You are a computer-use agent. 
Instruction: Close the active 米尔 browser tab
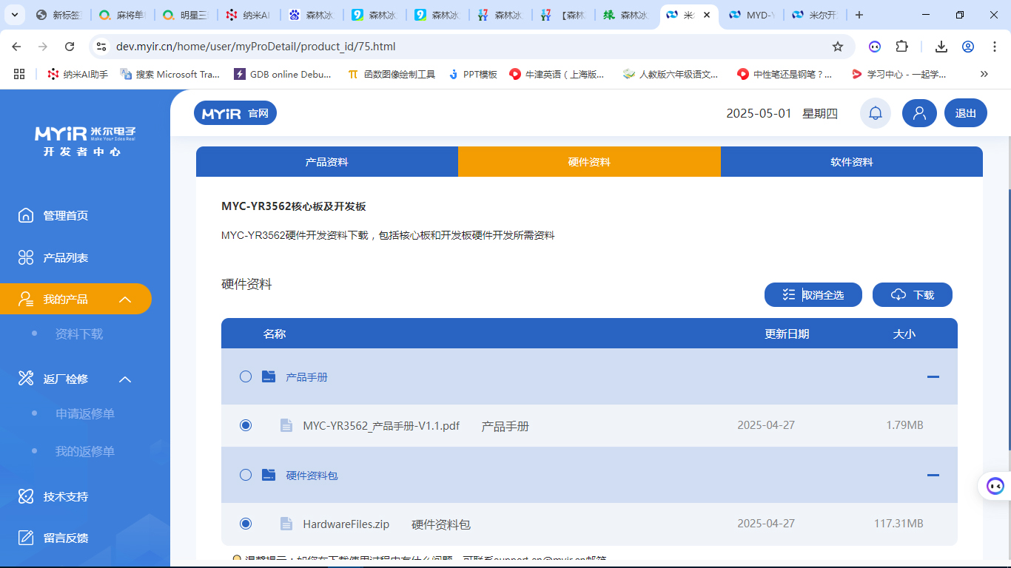[x=707, y=15]
